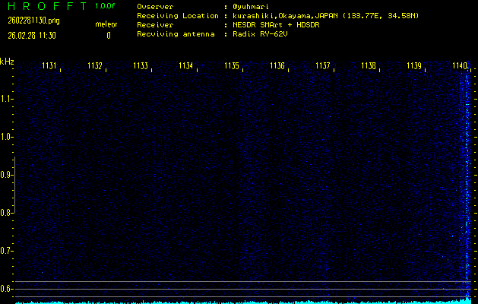Select the 1132 time tick
The height and width of the screenshot is (304, 478).
(x=94, y=66)
